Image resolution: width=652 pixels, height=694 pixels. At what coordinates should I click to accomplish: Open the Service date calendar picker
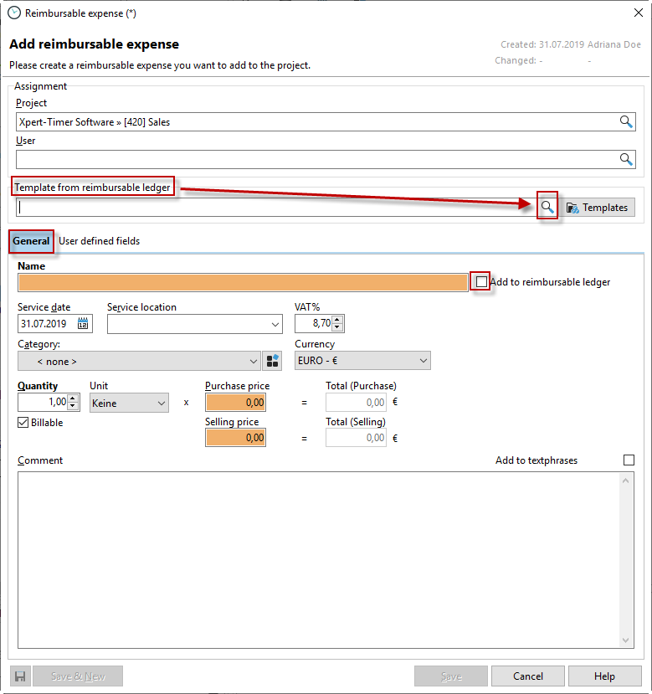coord(84,323)
